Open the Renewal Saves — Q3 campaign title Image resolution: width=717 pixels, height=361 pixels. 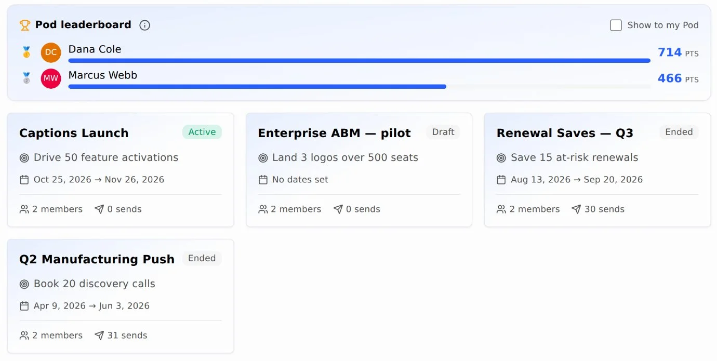tap(565, 133)
